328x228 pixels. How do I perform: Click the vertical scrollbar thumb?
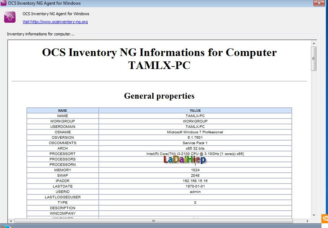click(x=314, y=59)
